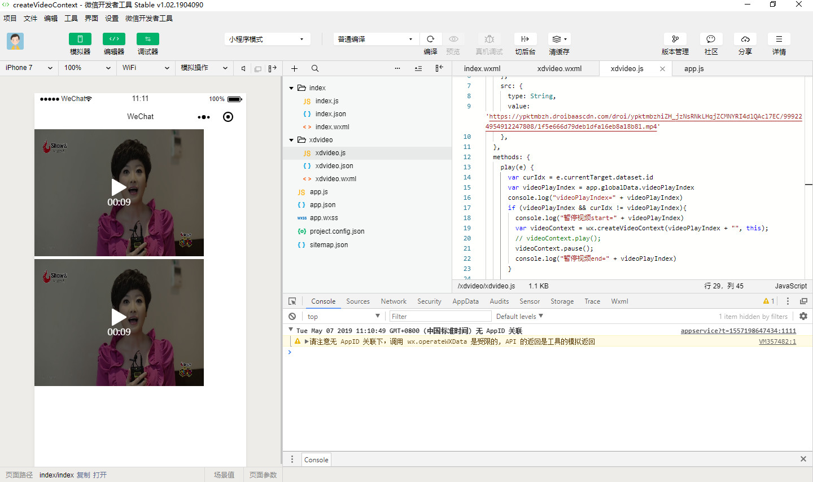Play the first video in simulator
Image resolution: width=813 pixels, height=482 pixels.
click(119, 187)
